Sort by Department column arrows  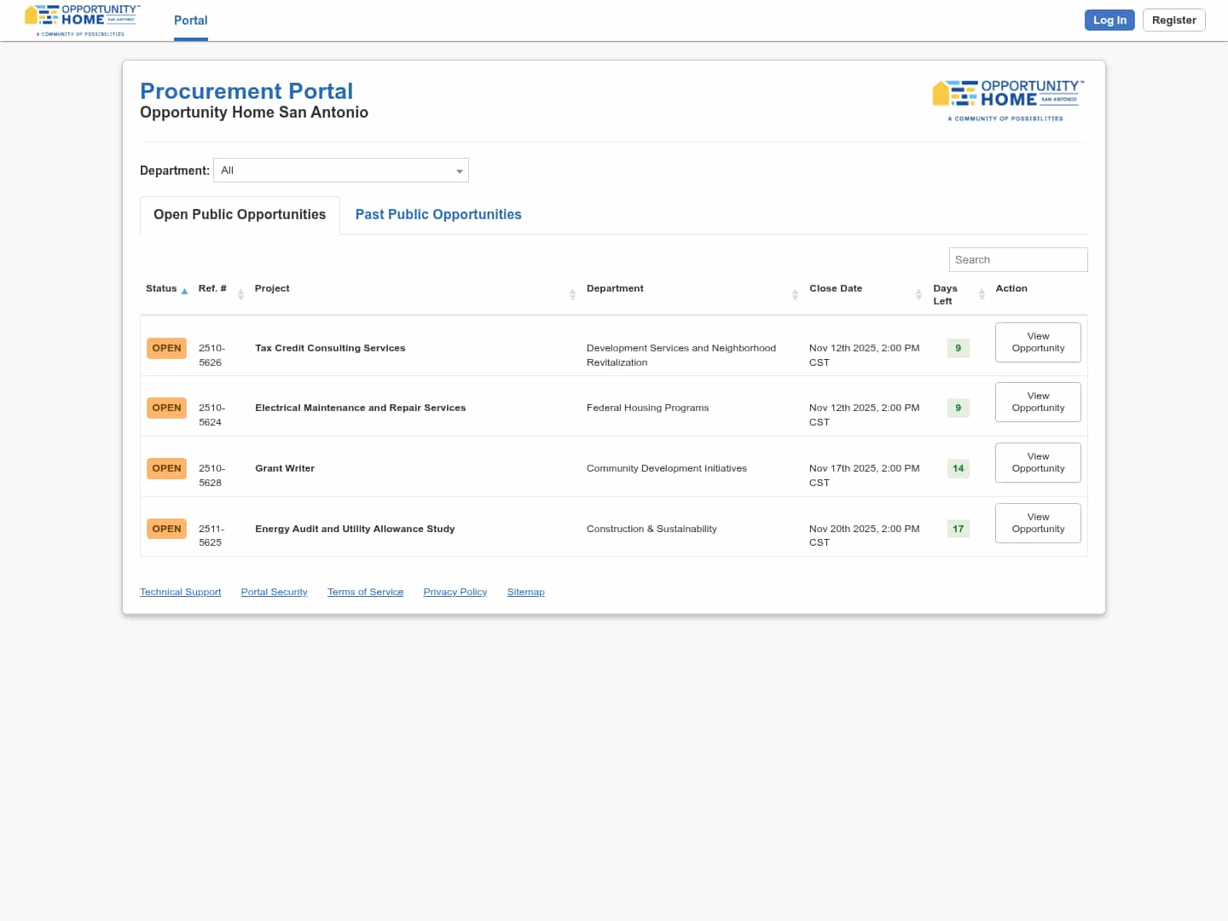(x=795, y=294)
